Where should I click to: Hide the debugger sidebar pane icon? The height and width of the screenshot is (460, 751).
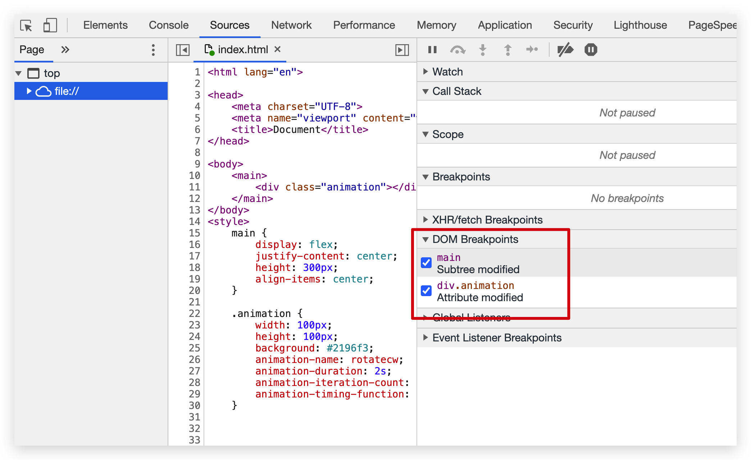coord(402,50)
